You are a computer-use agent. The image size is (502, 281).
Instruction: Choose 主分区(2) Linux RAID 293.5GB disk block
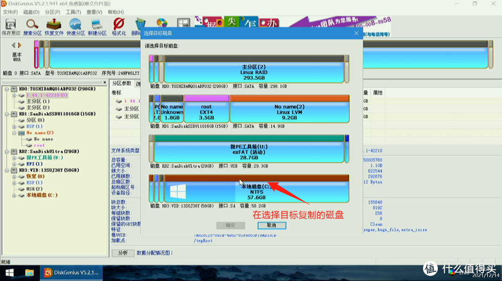(x=254, y=69)
